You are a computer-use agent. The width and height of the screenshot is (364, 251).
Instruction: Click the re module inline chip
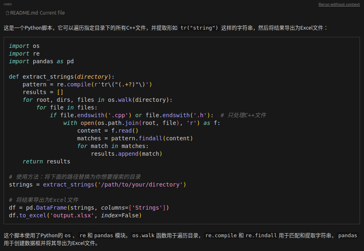[83, 235]
